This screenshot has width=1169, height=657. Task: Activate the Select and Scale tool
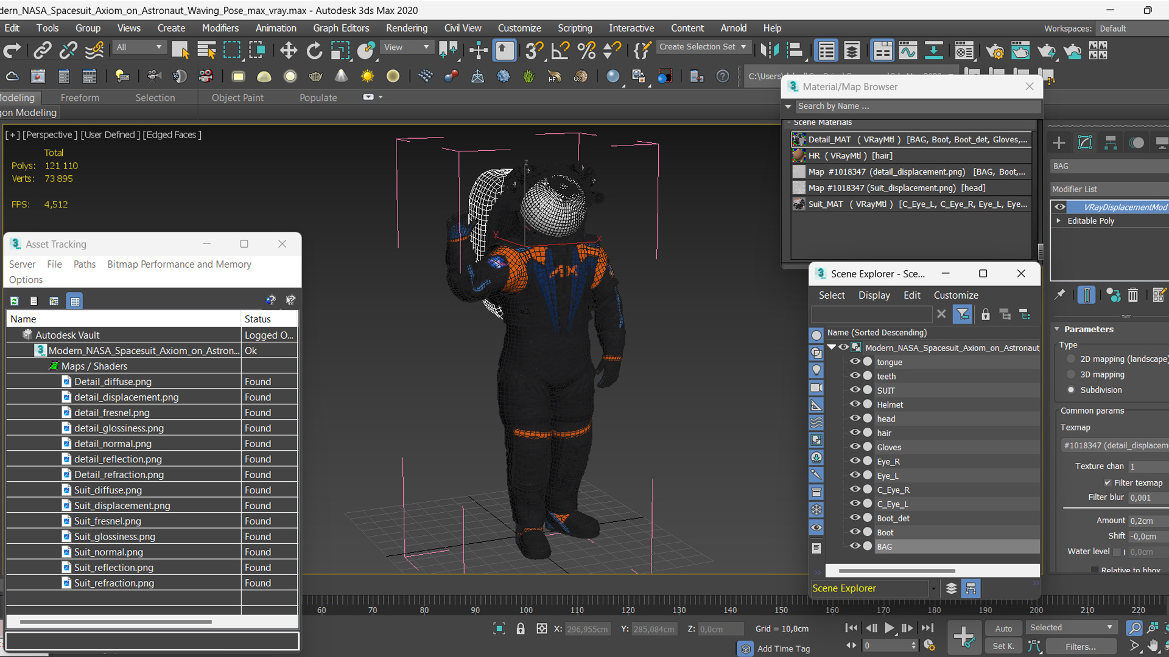pos(340,50)
